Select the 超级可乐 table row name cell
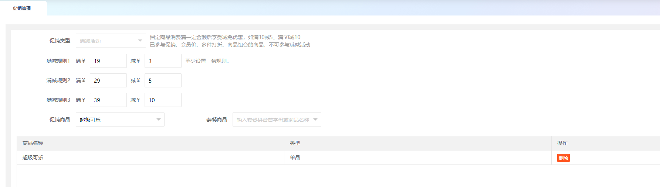 coord(33,157)
